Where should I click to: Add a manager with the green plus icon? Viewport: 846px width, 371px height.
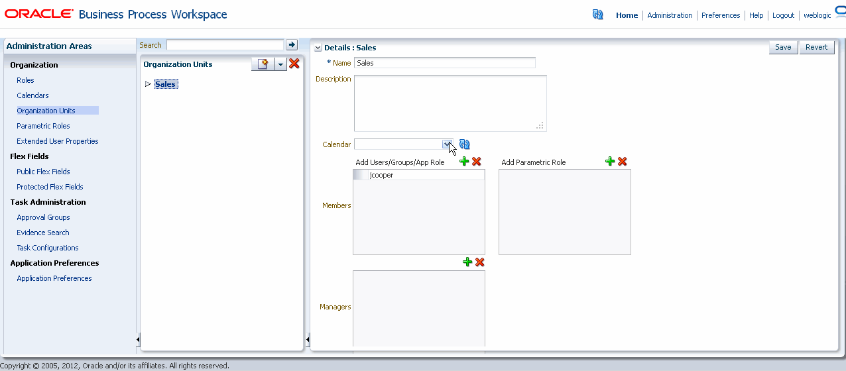tap(467, 262)
